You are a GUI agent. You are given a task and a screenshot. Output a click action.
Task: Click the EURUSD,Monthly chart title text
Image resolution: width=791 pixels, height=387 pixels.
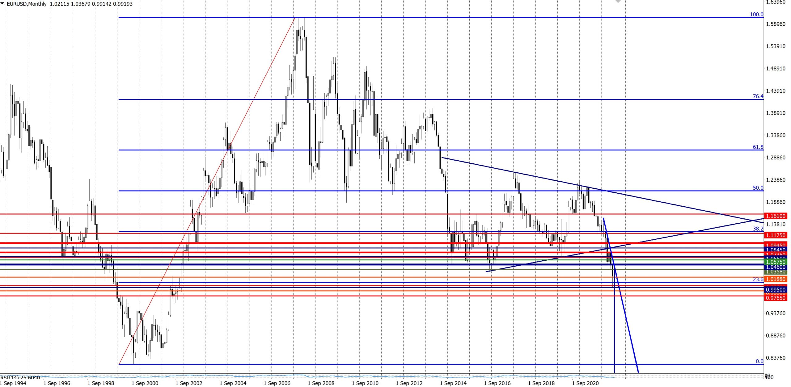pyautogui.click(x=27, y=4)
